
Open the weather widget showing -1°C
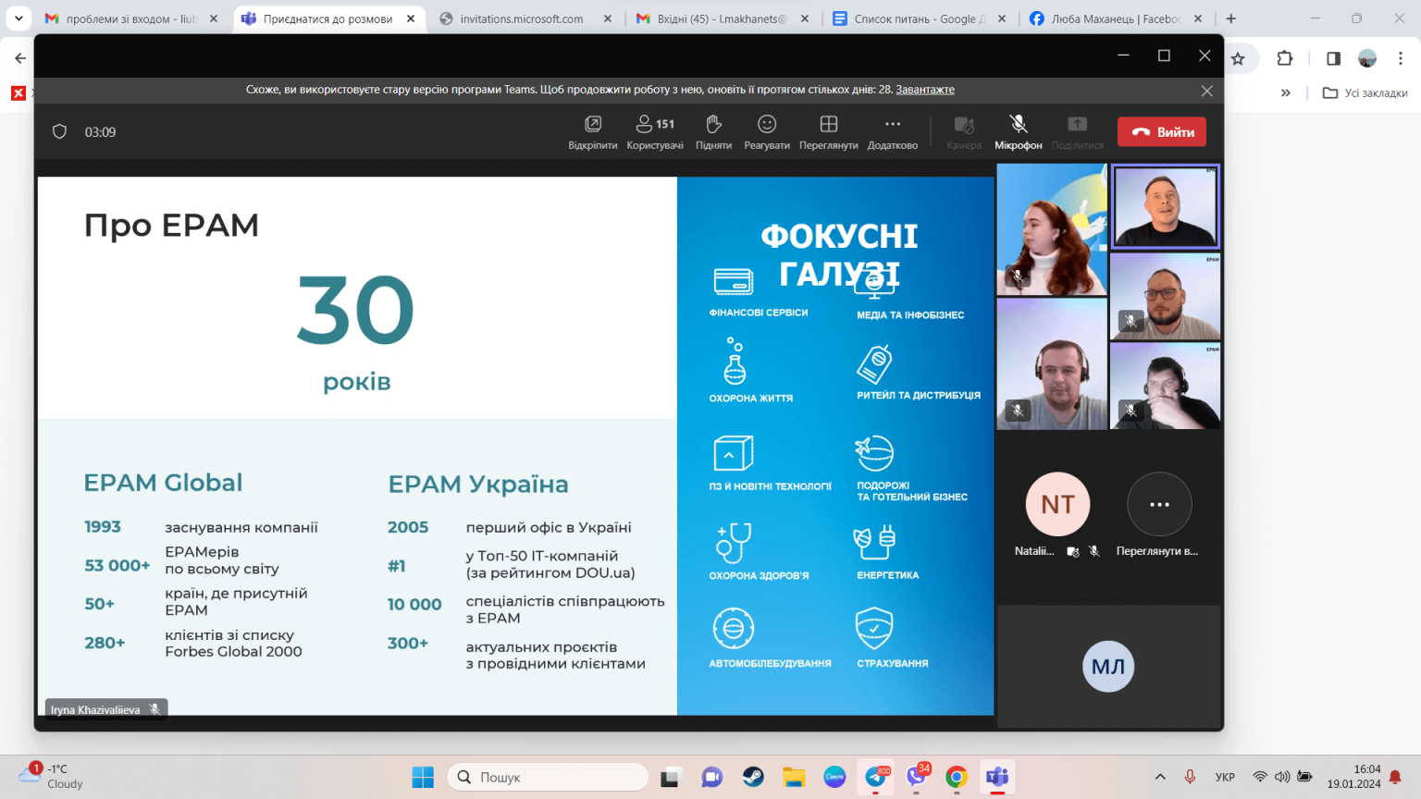pos(54,776)
